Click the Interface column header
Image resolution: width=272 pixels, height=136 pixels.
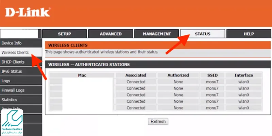click(x=244, y=75)
